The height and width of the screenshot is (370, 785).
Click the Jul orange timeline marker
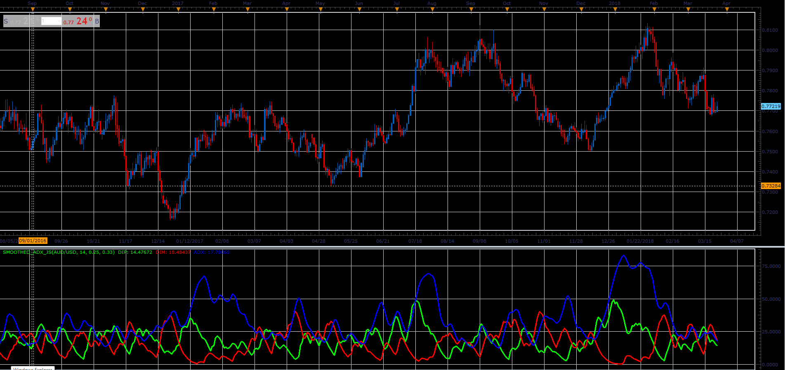[x=397, y=10]
